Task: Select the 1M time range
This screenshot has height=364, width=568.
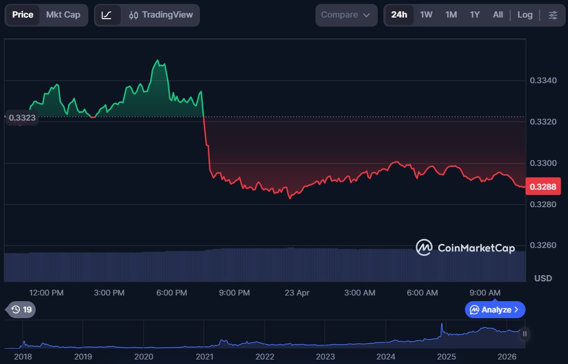Action: (x=451, y=15)
